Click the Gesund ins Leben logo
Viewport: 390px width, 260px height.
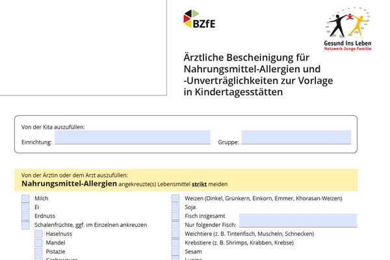click(348, 29)
